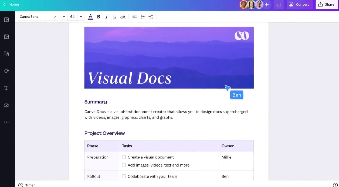This screenshot has height=187, width=339.
Task: Open the Canva Sans font dropdown
Action: 37,17
